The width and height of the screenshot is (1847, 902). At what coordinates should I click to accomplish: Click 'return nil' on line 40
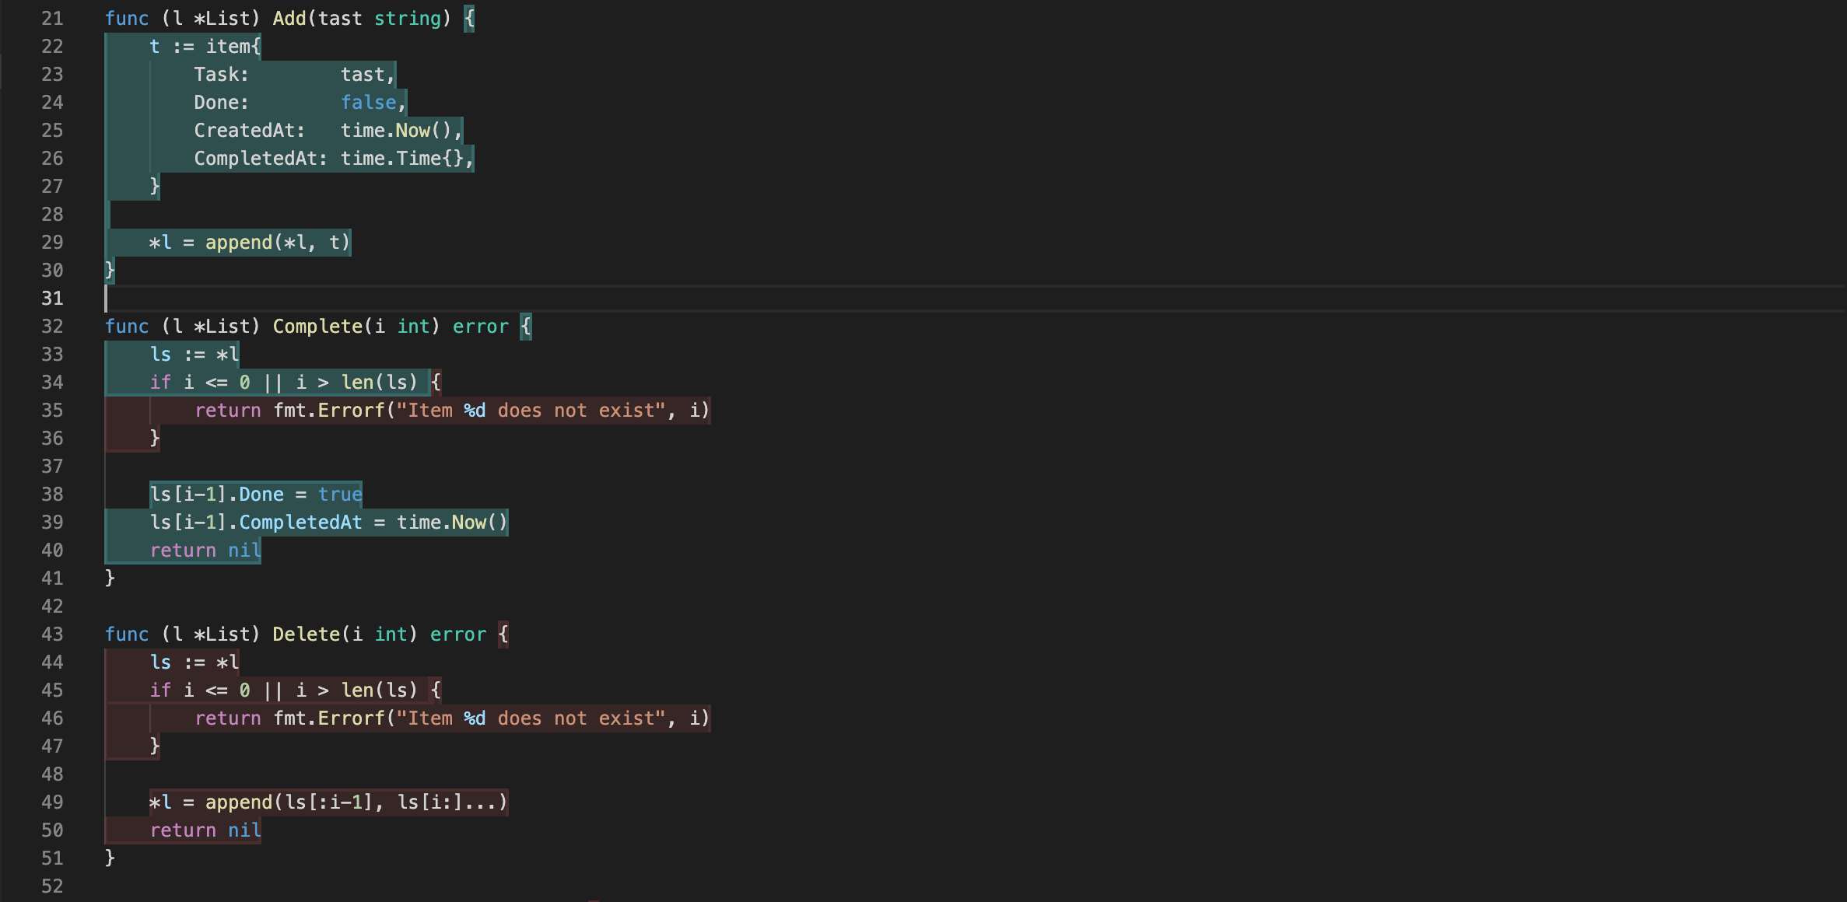205,551
